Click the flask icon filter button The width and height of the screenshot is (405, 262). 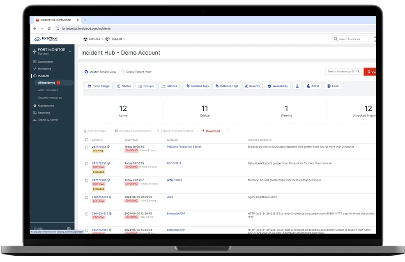coord(297,86)
